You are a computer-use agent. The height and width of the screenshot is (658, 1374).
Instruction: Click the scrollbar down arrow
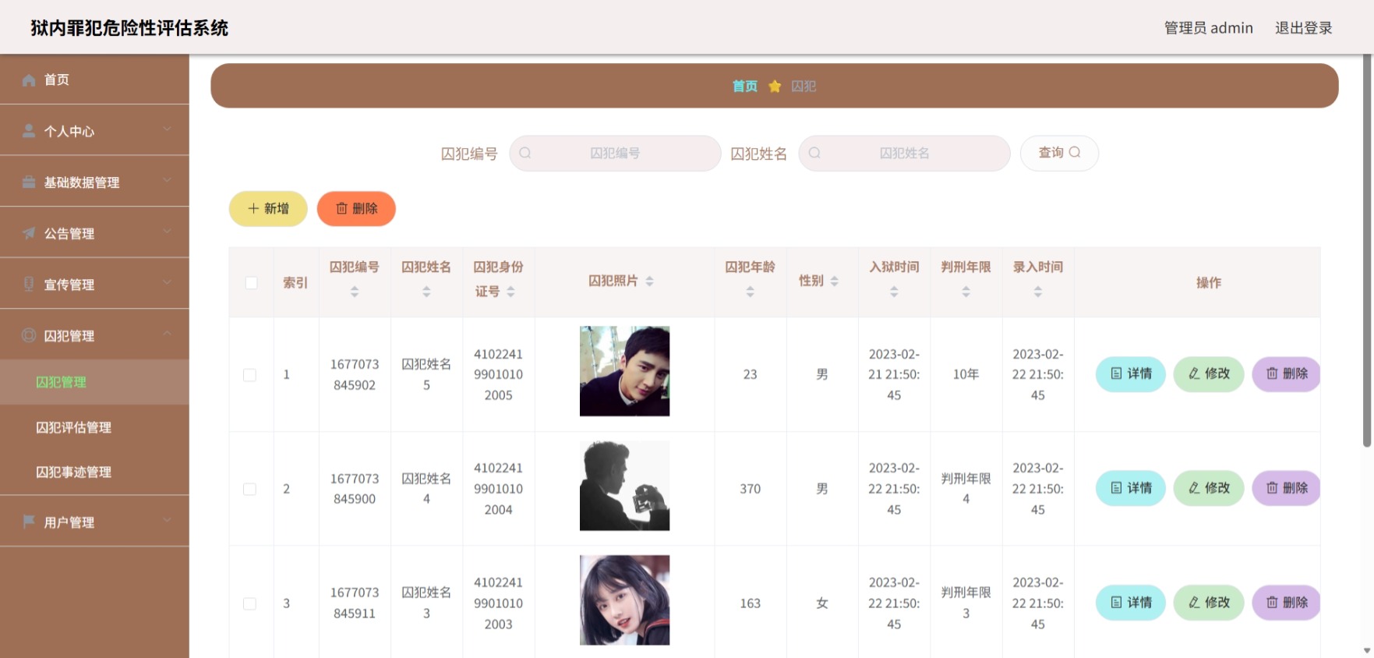pyautogui.click(x=1367, y=650)
